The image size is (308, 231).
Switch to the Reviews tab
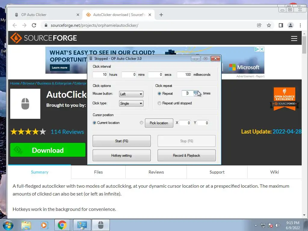coord(156,172)
